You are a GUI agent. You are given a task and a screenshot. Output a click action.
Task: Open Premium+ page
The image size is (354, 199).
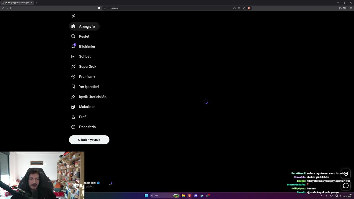point(83,77)
